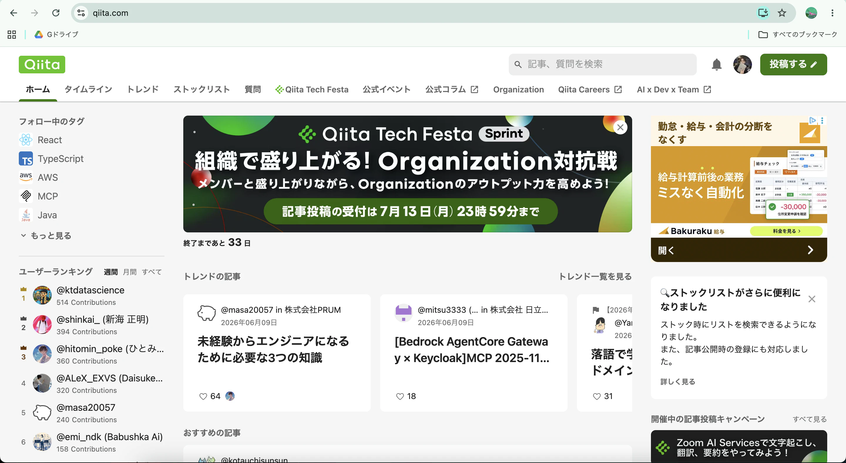Open the AWS tag
846x463 pixels.
[38, 177]
